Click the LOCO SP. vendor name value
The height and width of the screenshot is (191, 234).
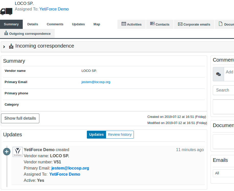click(89, 71)
